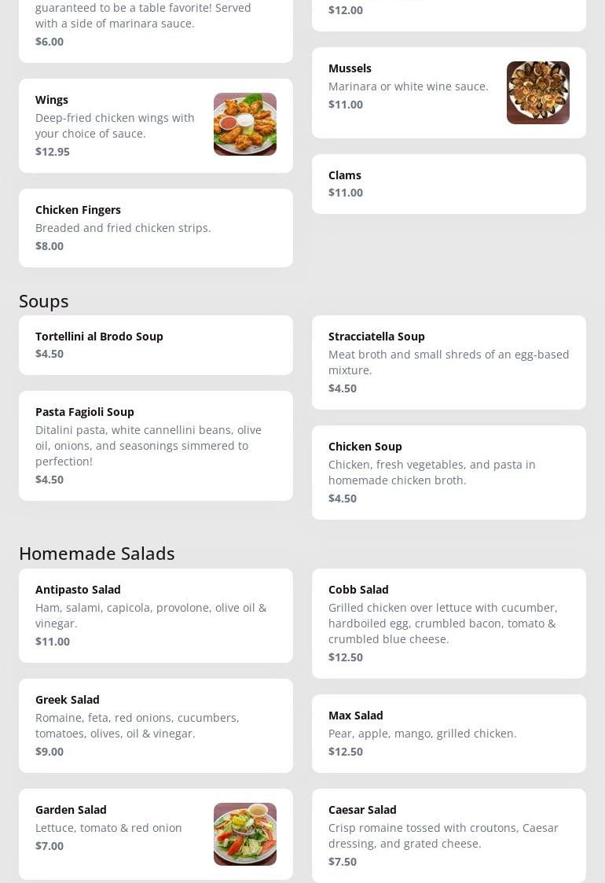This screenshot has height=883, width=605.
Task: Open the Greek Salad item
Action: pos(156,726)
